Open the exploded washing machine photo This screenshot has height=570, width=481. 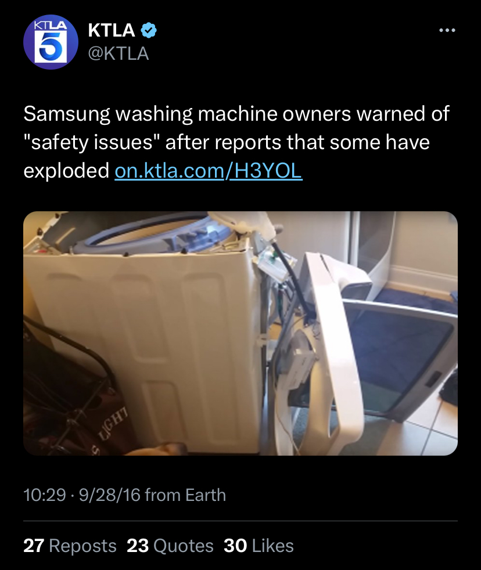[240, 333]
